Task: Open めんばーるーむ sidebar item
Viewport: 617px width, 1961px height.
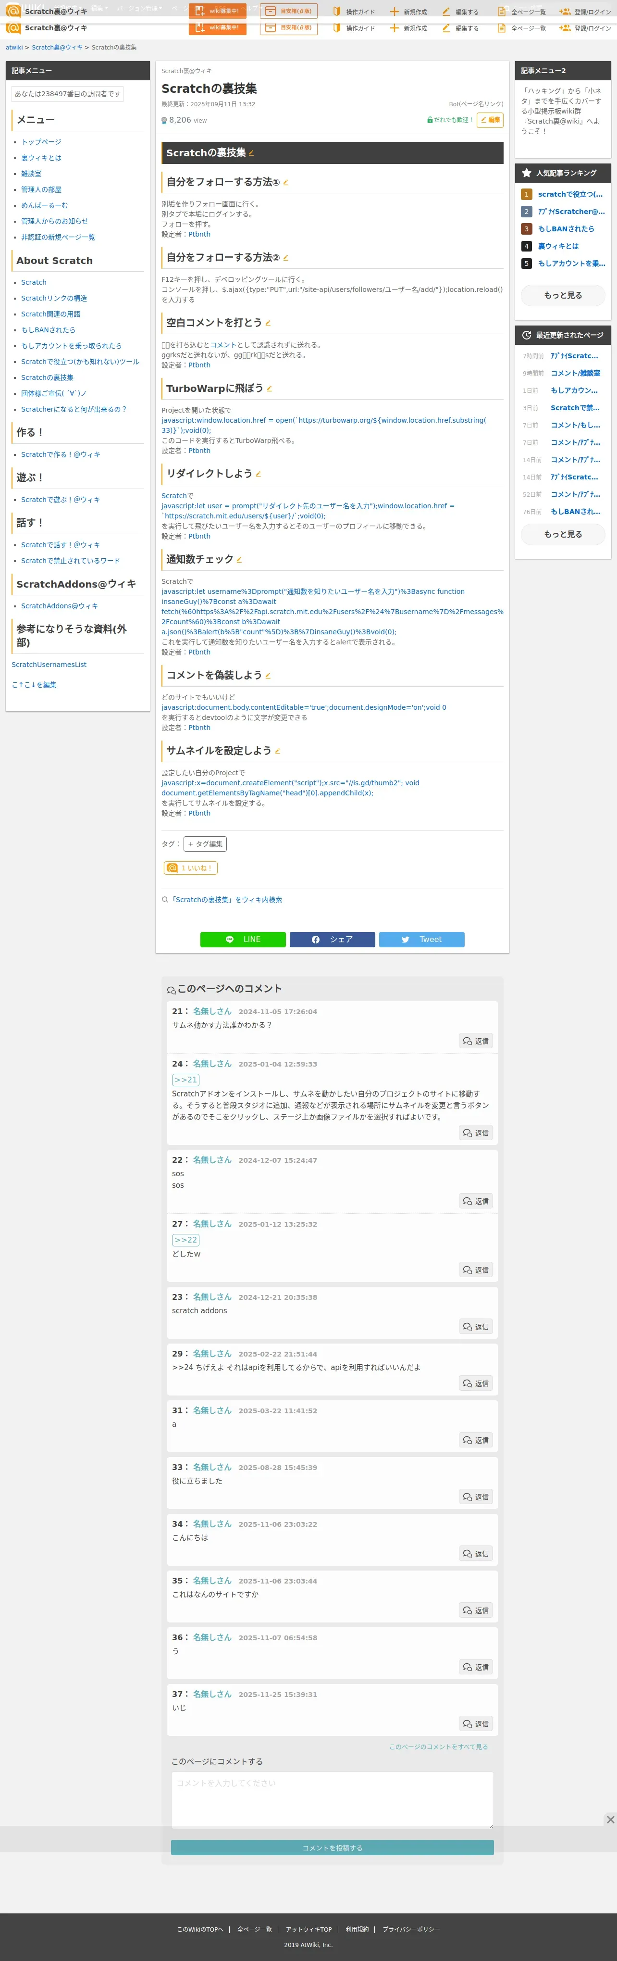Action: point(44,205)
